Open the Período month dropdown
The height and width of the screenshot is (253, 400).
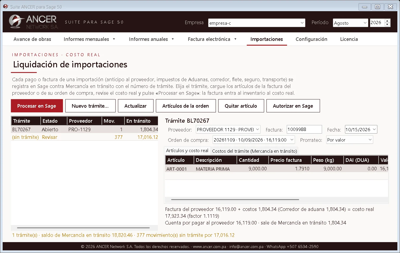click(x=351, y=23)
